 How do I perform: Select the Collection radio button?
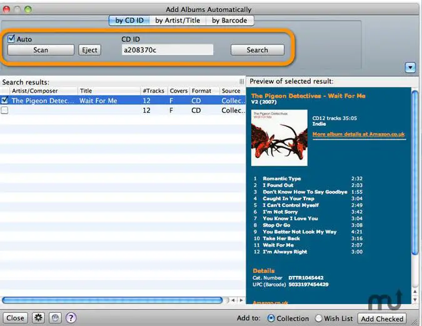click(x=271, y=318)
